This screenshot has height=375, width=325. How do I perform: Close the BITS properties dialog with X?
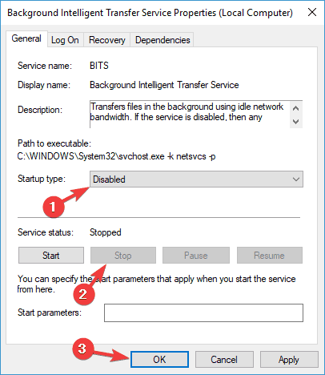pos(312,12)
